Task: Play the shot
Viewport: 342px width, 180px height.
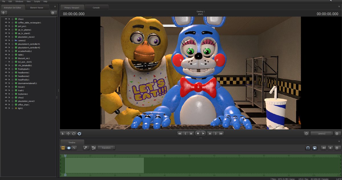Action: (203, 133)
